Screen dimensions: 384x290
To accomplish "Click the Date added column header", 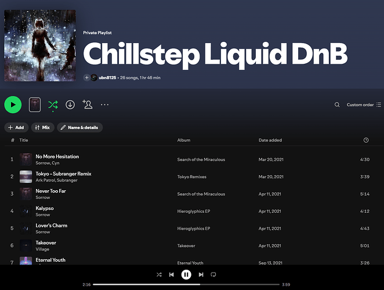I will pos(270,140).
